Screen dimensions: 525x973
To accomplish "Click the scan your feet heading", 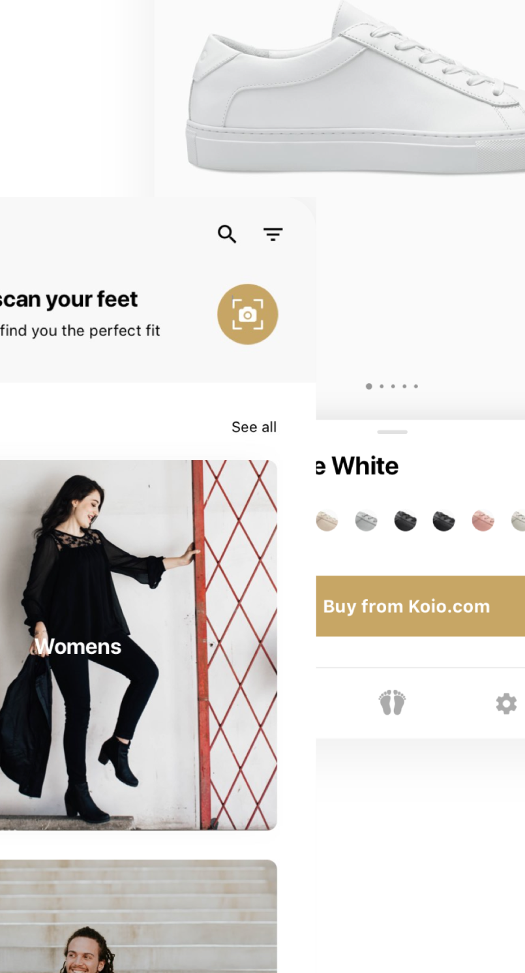I will [x=68, y=299].
